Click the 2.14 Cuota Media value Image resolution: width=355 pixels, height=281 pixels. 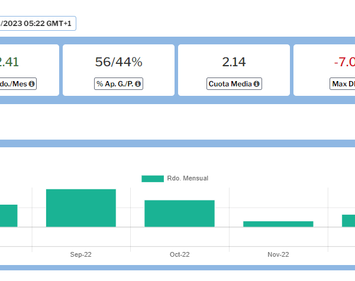[234, 62]
